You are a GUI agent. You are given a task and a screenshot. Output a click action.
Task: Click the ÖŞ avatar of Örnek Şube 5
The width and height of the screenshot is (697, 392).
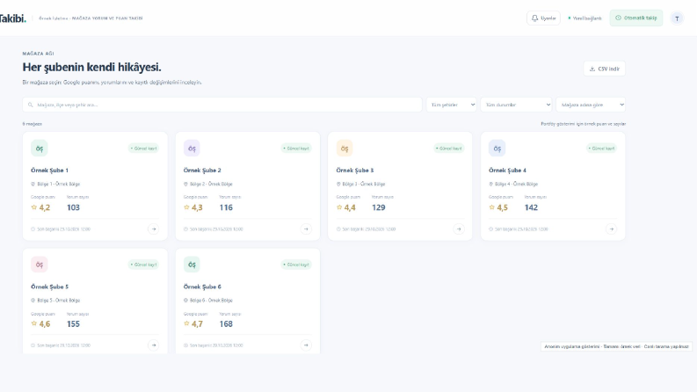[x=40, y=265]
